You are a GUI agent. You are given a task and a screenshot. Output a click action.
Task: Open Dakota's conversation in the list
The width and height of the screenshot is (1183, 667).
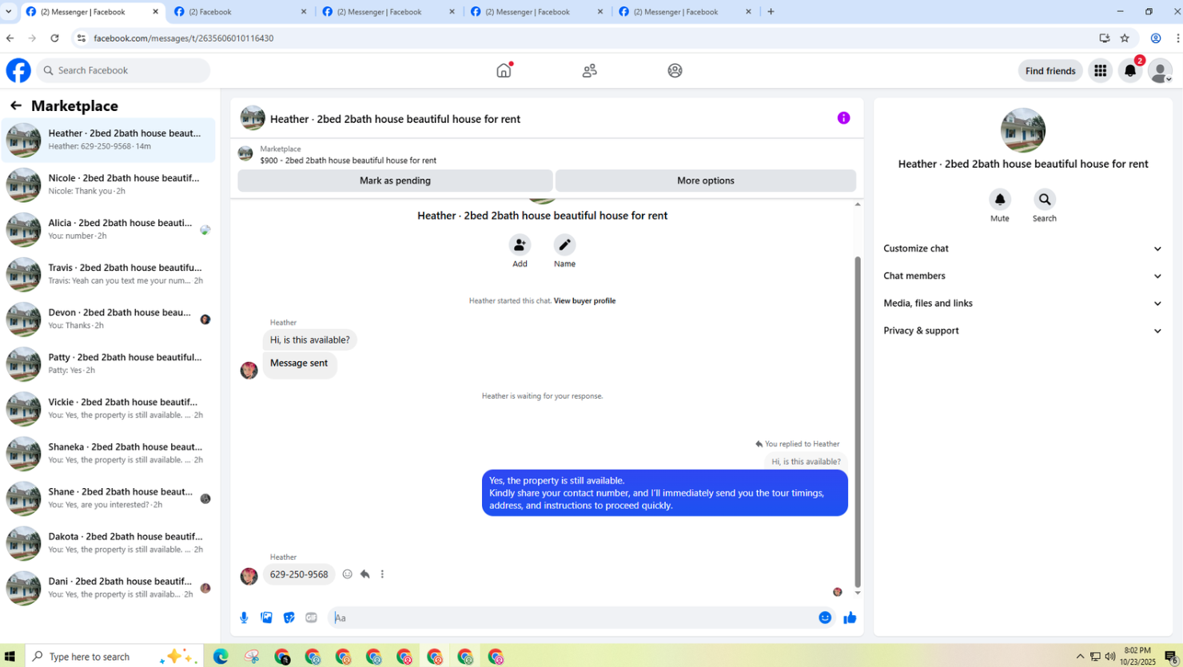point(109,542)
